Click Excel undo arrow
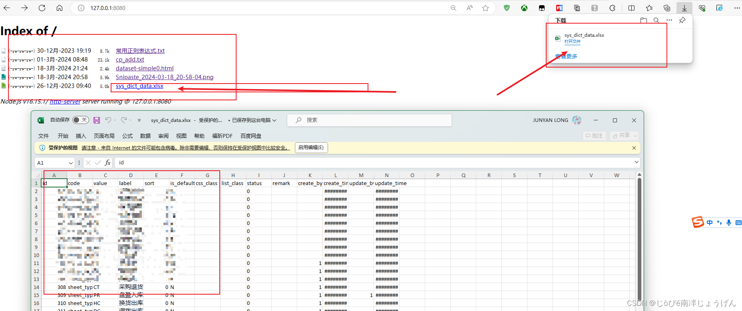Image resolution: width=742 pixels, height=311 pixels. tap(108, 120)
